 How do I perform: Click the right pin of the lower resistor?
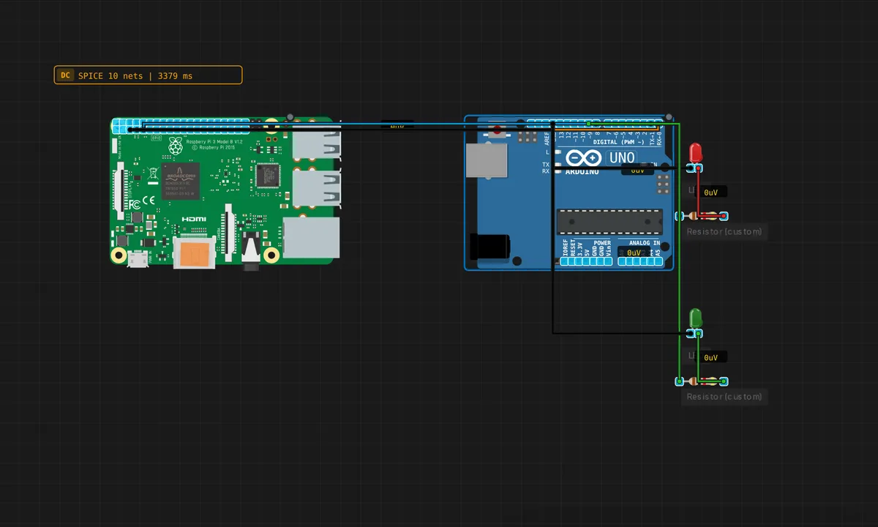(x=724, y=381)
